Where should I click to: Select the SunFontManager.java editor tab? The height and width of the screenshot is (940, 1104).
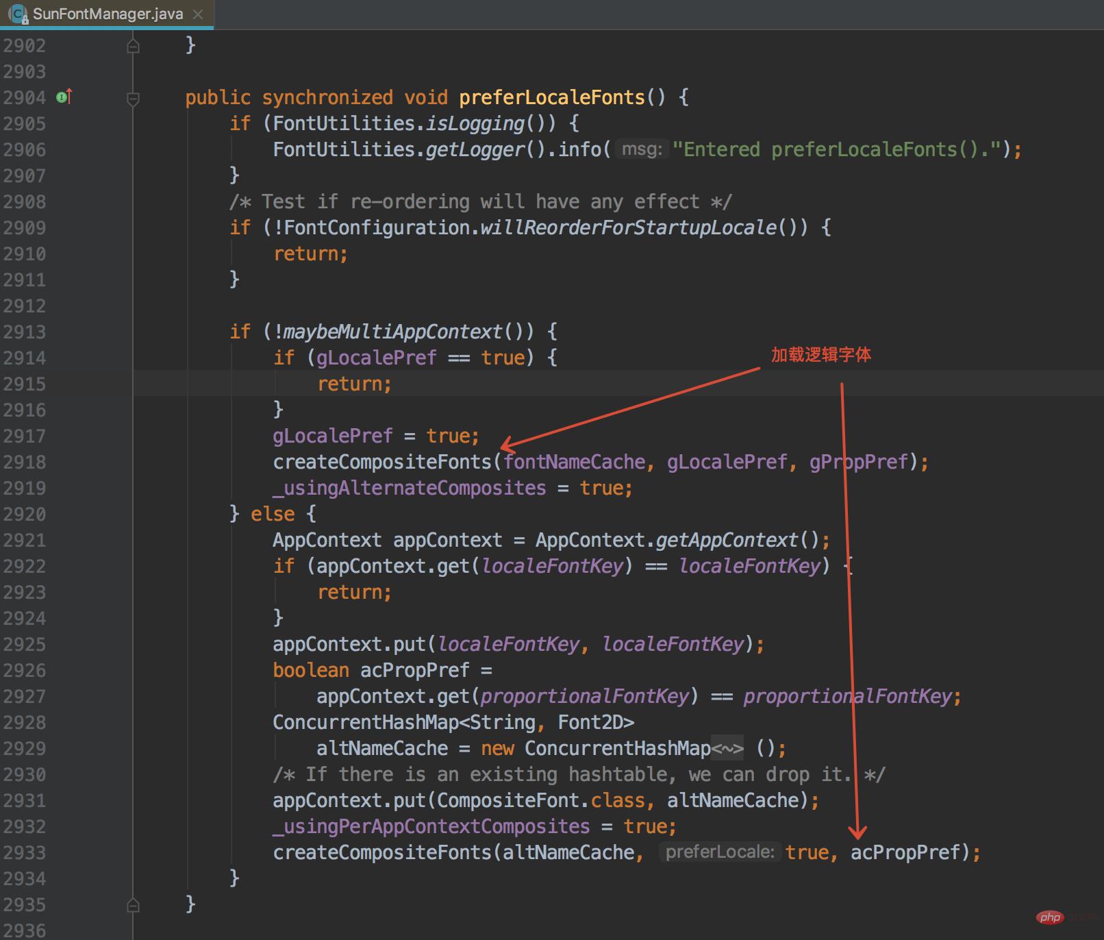click(107, 14)
